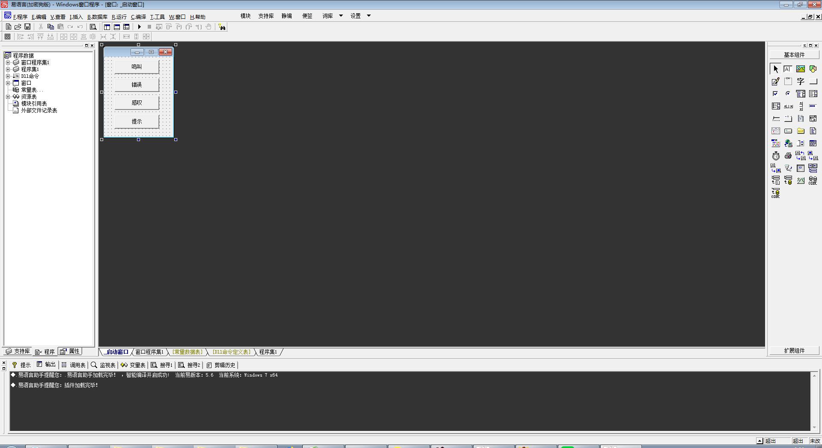Screen dimensions: 822x448
Task: Switch to the 支持库 panel tab
Action: pyautogui.click(x=18, y=351)
